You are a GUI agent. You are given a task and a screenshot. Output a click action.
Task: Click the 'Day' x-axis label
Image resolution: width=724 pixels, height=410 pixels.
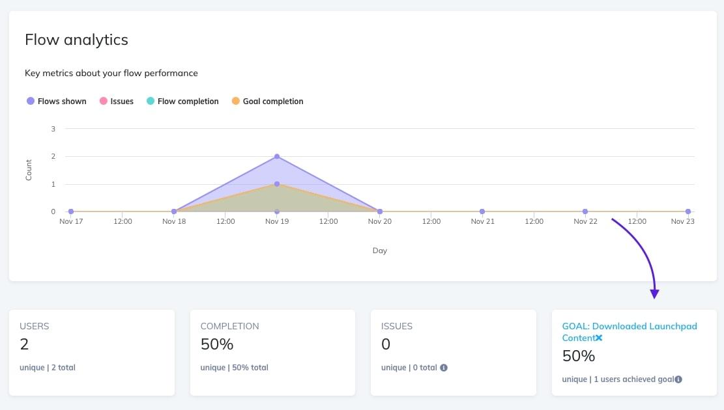point(380,251)
